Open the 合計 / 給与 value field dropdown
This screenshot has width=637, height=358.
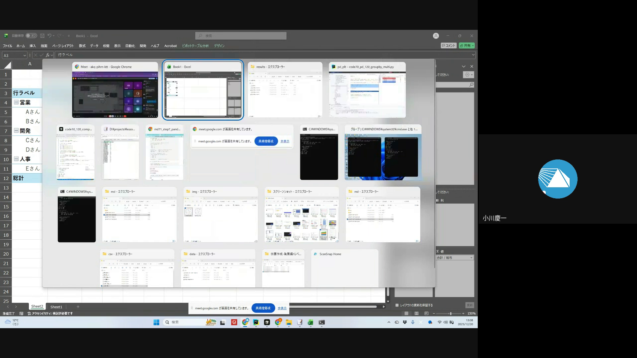(471, 258)
